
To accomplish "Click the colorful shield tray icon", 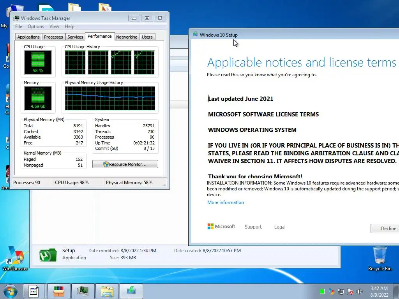I will [x=331, y=291].
